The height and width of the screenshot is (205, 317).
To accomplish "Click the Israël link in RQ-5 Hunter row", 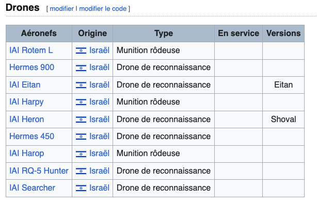I will point(99,170).
